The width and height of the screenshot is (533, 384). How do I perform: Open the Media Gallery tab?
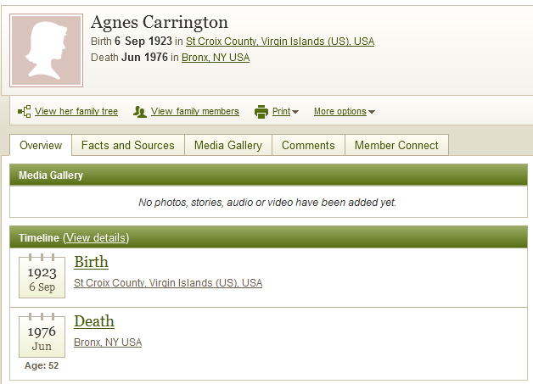(x=228, y=145)
